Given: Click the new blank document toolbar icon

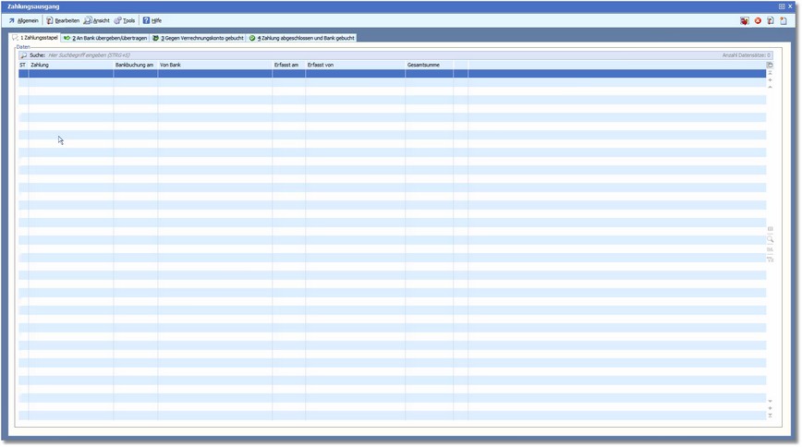Looking at the screenshot, I should (x=784, y=20).
